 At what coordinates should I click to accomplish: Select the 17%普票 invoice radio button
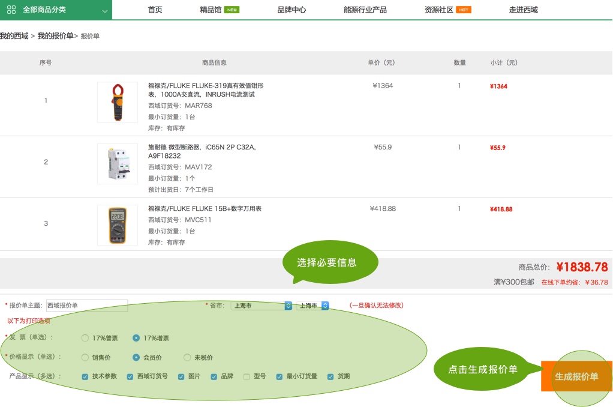85,338
